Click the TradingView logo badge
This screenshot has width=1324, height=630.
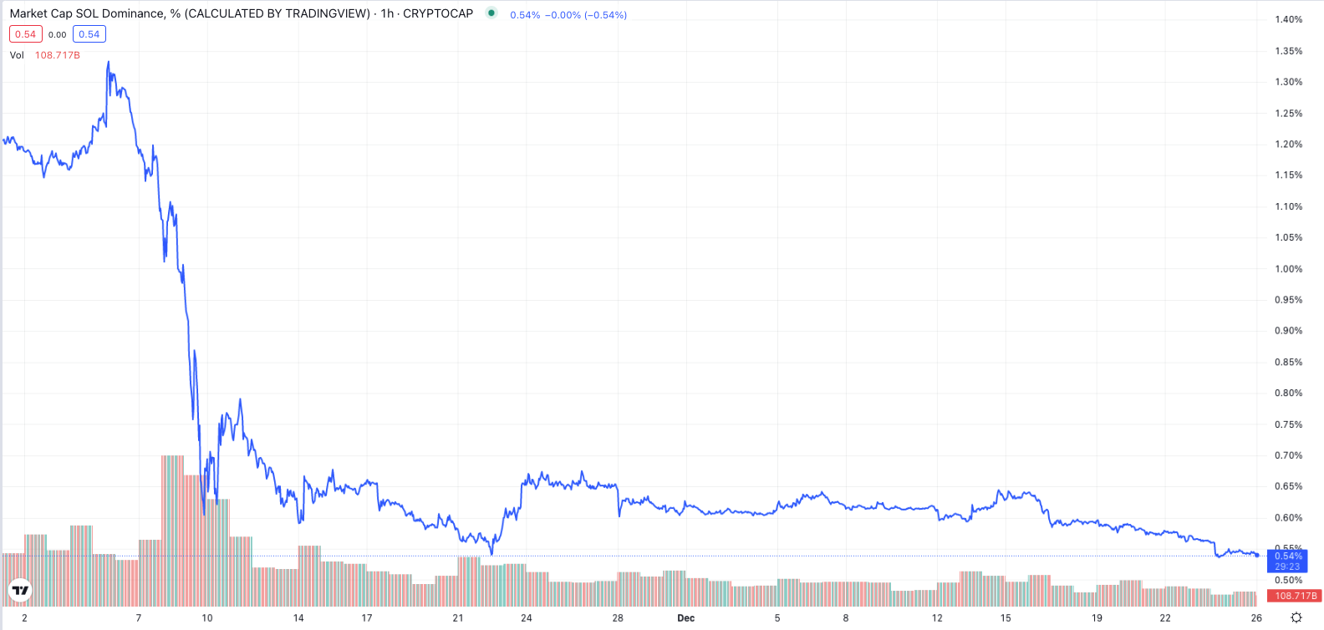point(20,591)
